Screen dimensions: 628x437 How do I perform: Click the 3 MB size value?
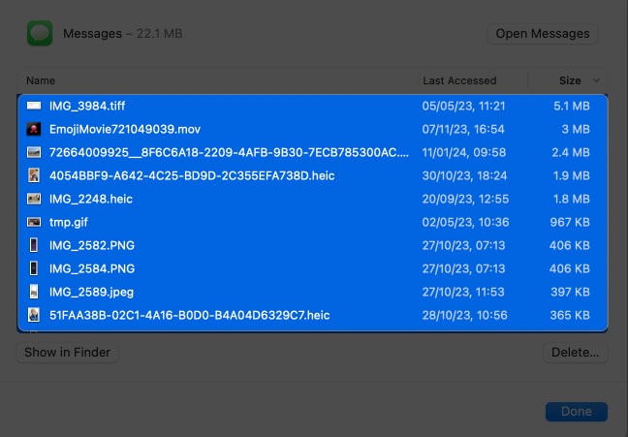(576, 129)
